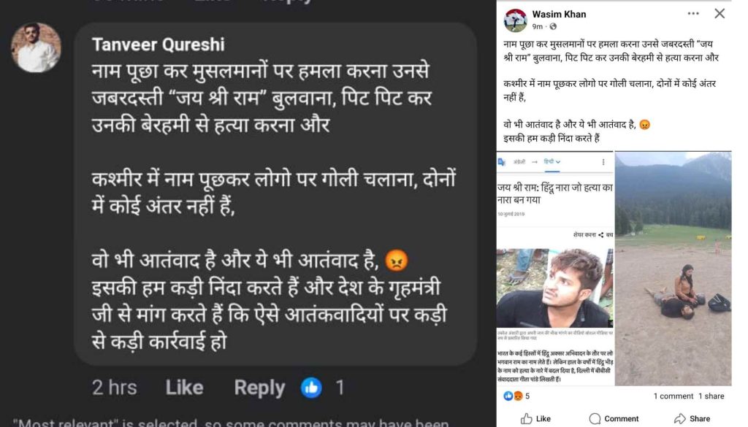Screen dimensions: 748x427
Task: Open Wasim Khan's profile picture
Action: click(x=516, y=20)
